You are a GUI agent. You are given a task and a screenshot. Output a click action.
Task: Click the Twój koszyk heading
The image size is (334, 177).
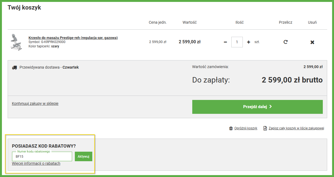pyautogui.click(x=24, y=8)
